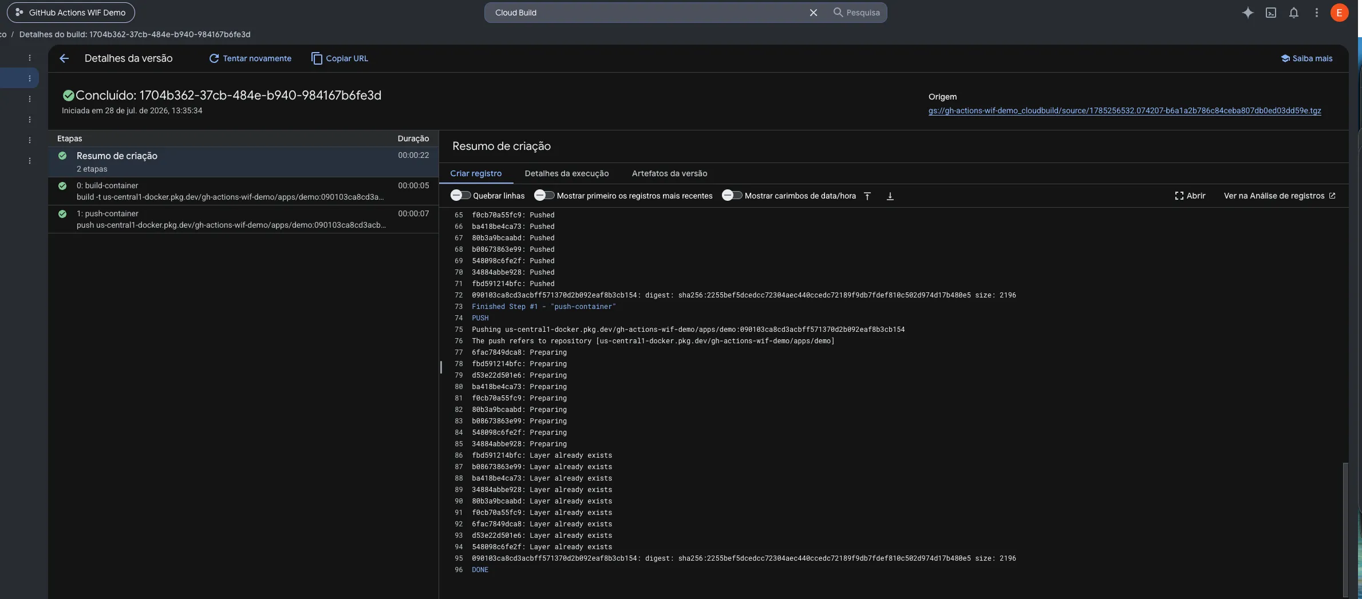Jump to the bottom of the log icon

click(890, 196)
